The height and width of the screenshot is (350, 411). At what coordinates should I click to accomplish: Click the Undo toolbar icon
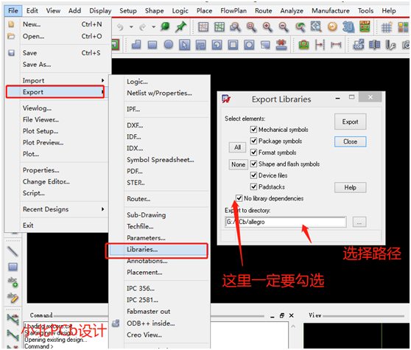click(x=120, y=27)
